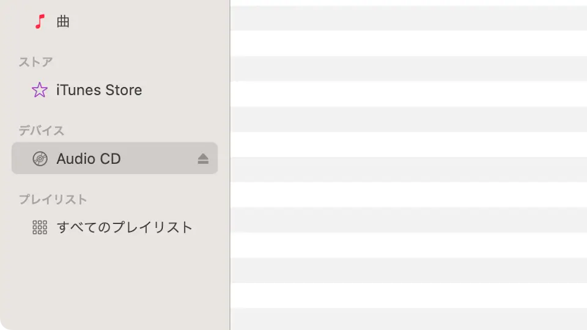Eject the Audio CD
The height and width of the screenshot is (330, 587).
203,159
